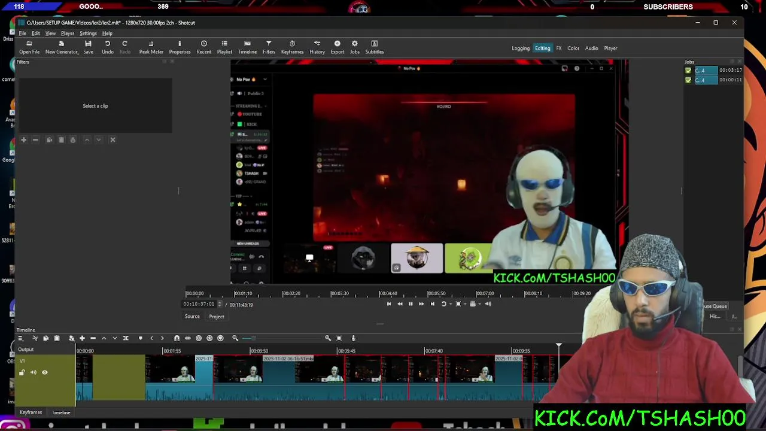Toggle ripple markers
The width and height of the screenshot is (766, 431).
tap(220, 339)
